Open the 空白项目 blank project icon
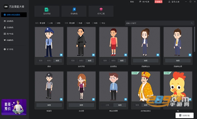Screen dimensions: 197x119 pyautogui.click(x=47, y=10)
